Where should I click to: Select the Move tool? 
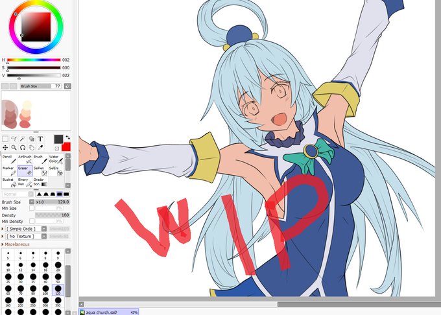coord(5,148)
